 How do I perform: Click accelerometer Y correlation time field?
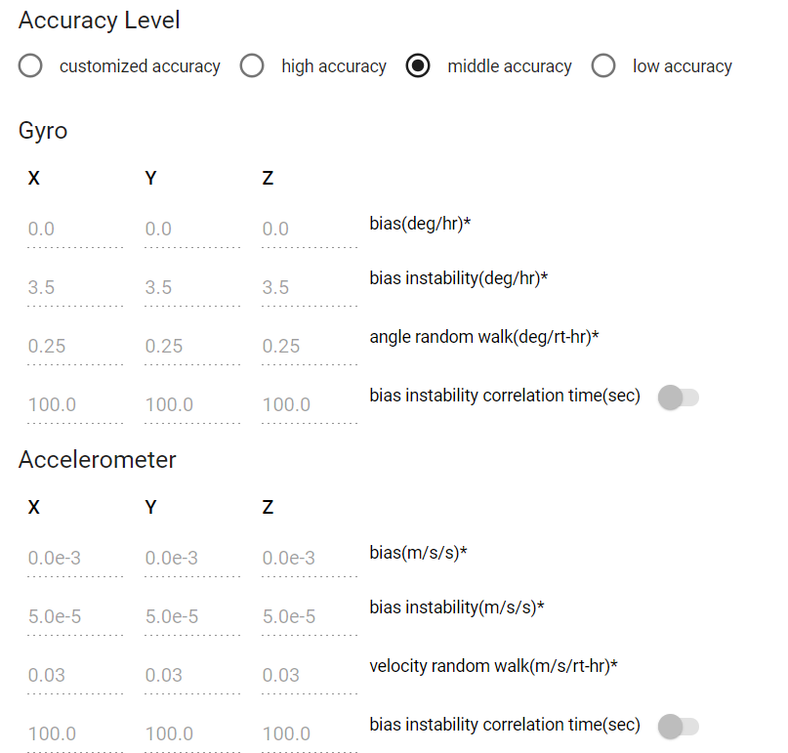tap(191, 734)
